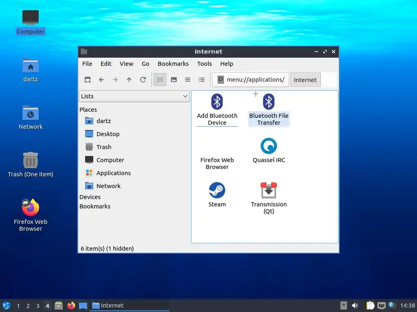The image size is (417, 312).
Task: Go up to parent folder arrow
Action: click(129, 80)
